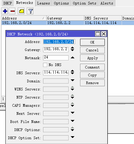Expand the Domain field arrow
Viewport: 134px width, 144px height.
pyautogui.click(x=73, y=80)
